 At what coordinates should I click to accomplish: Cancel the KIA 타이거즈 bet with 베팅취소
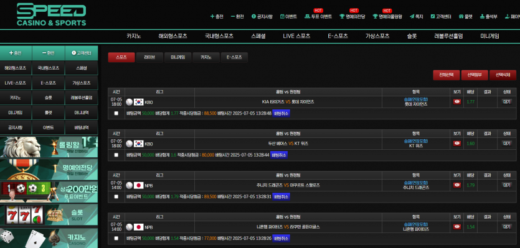(281, 113)
